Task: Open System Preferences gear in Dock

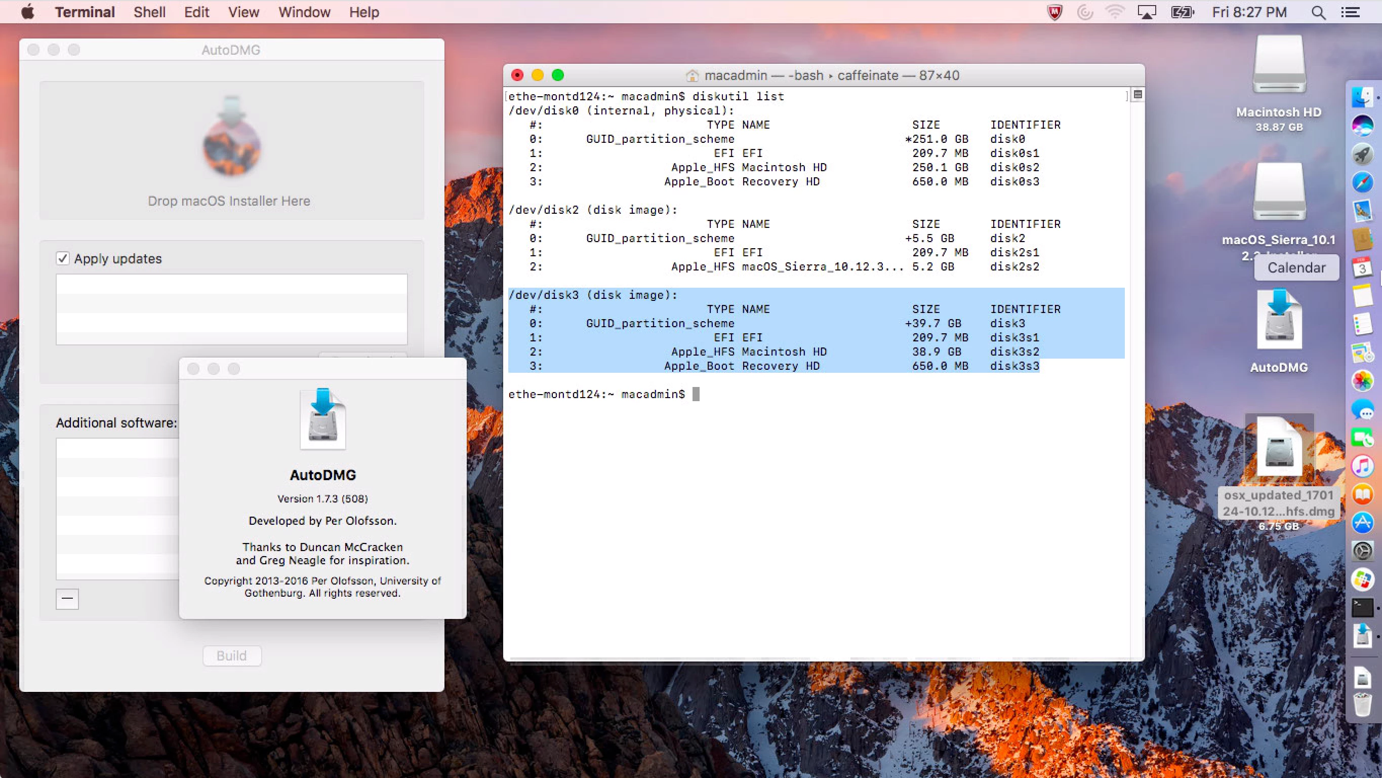Action: click(x=1362, y=551)
